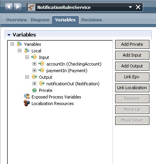Click the back navigation arrow icon
Screen dimensions: 156x164
[x=9, y=7]
